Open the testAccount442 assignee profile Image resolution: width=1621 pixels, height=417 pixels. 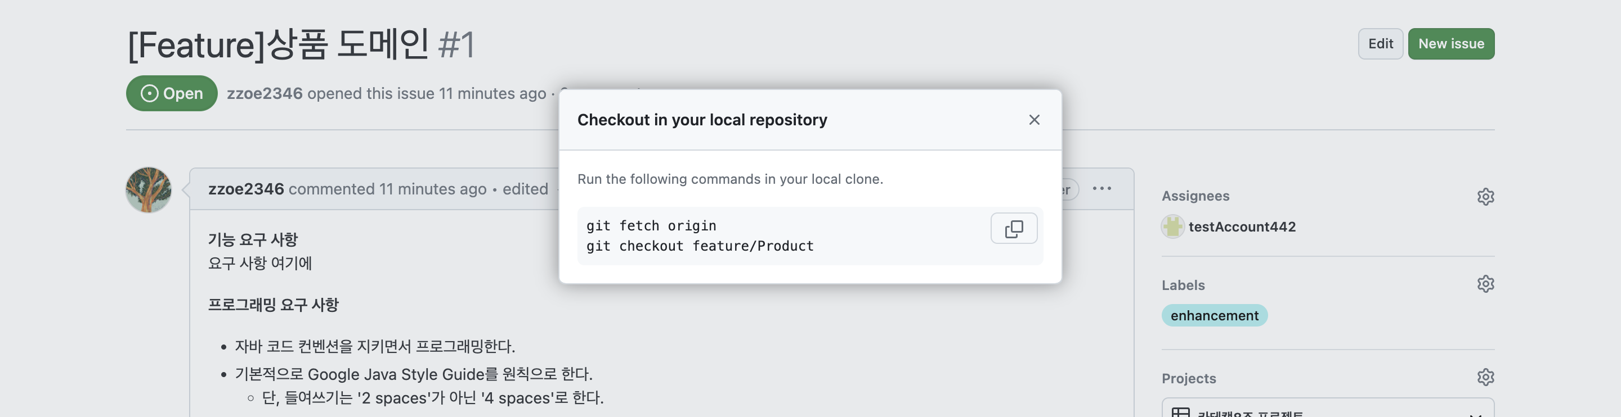(x=1242, y=226)
